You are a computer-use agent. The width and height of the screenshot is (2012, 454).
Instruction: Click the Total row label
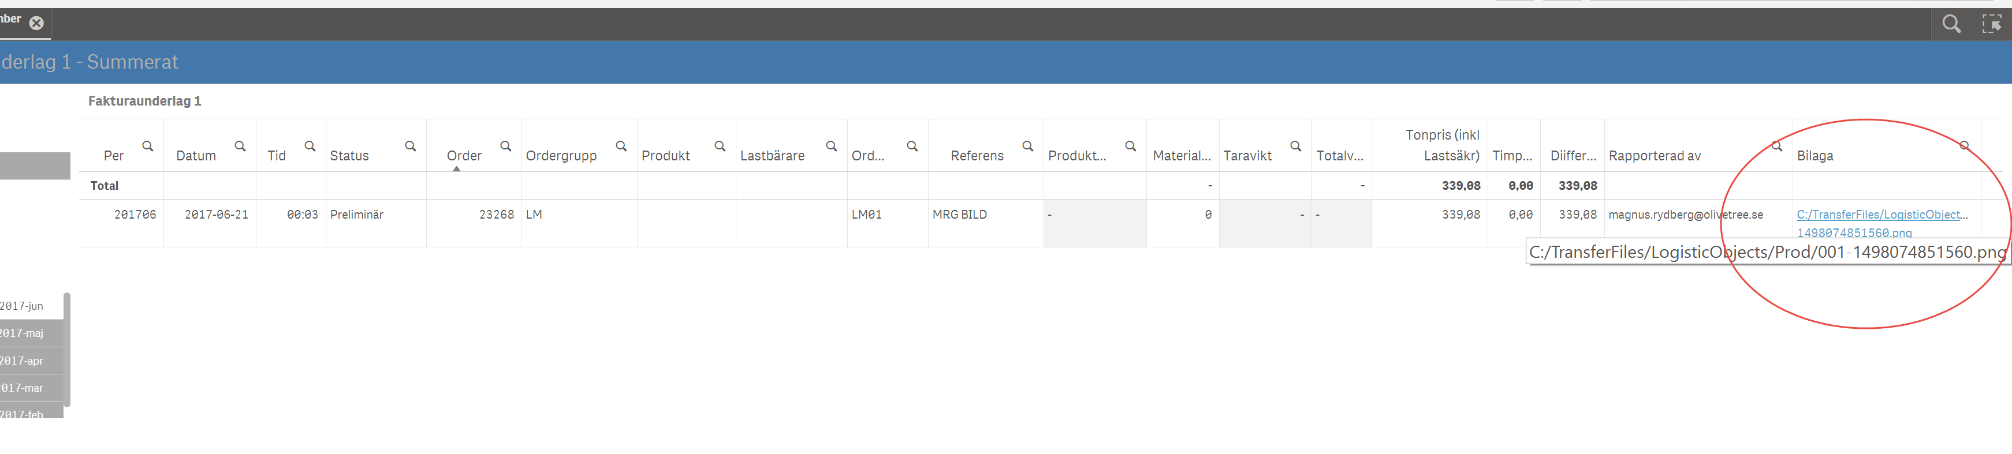(x=105, y=186)
